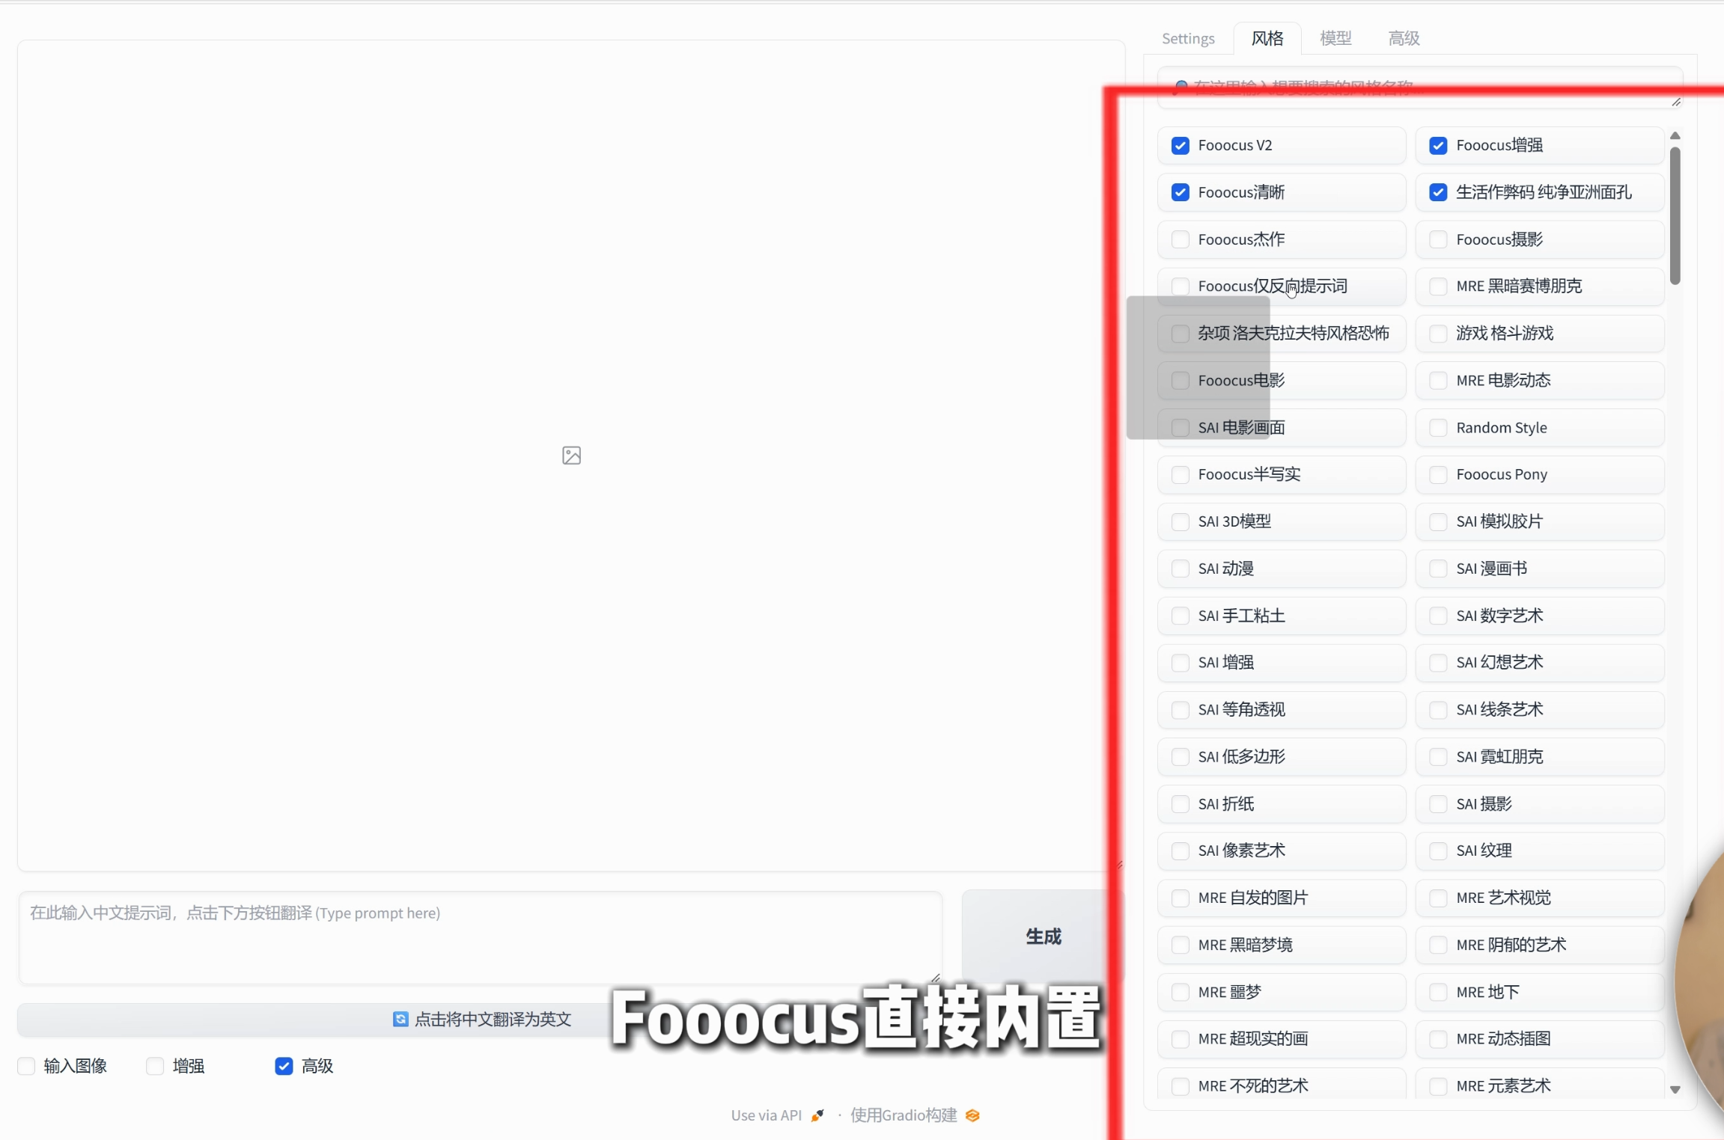Click the scroll down arrow of styles list
The height and width of the screenshot is (1140, 1724).
coord(1675,1090)
